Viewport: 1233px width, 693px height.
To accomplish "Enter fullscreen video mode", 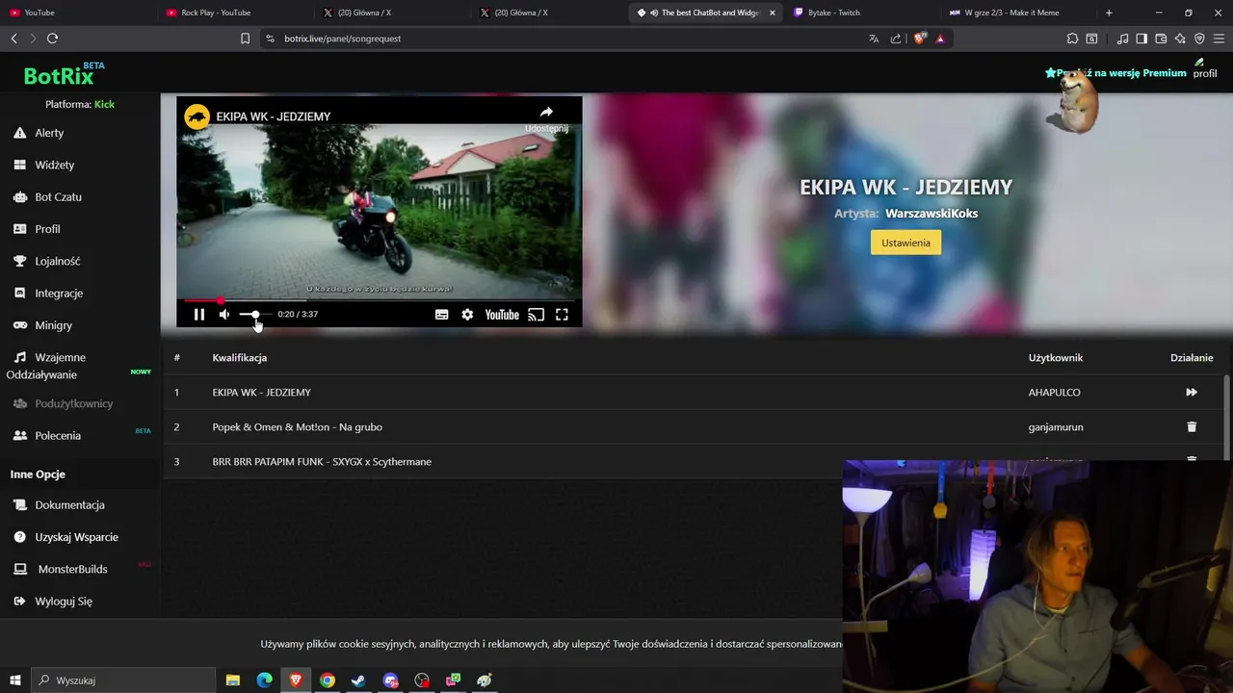I will click(x=562, y=315).
